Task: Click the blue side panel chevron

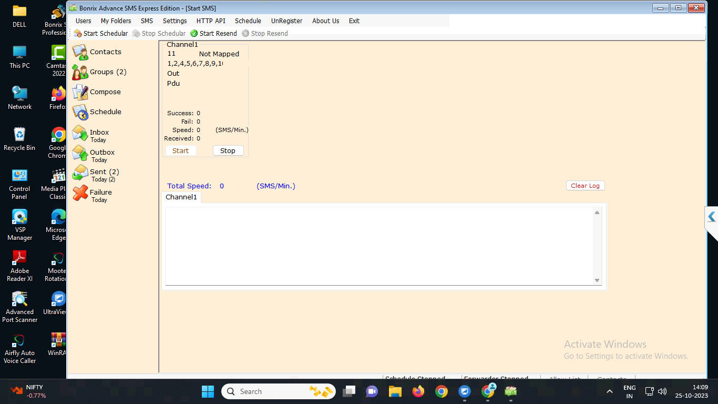Action: [712, 217]
